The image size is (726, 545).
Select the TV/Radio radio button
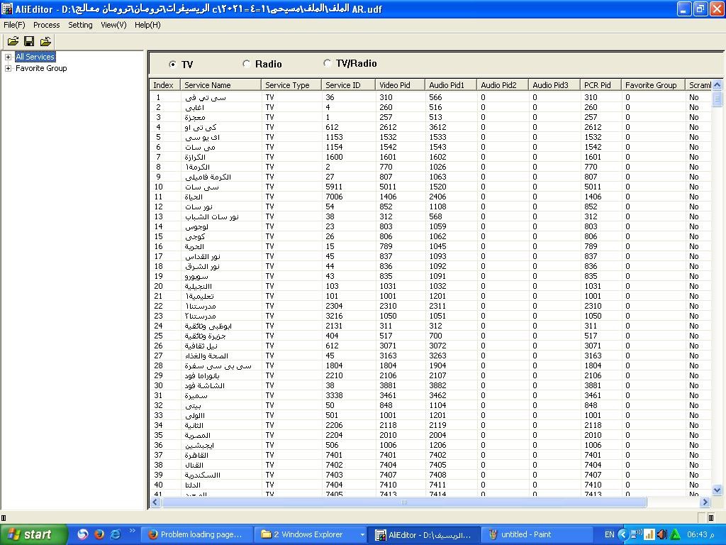click(327, 63)
